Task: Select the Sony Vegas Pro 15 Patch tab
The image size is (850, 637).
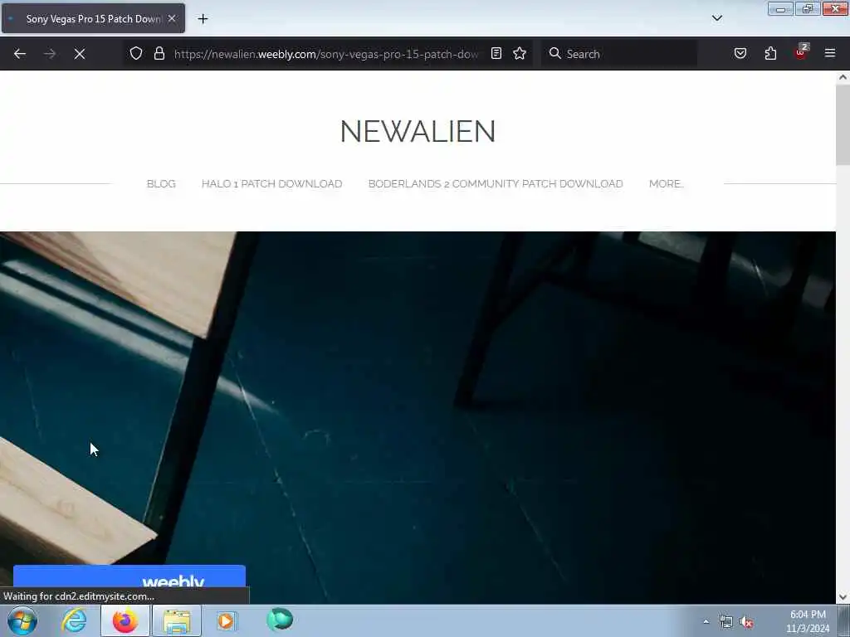Action: click(x=93, y=18)
